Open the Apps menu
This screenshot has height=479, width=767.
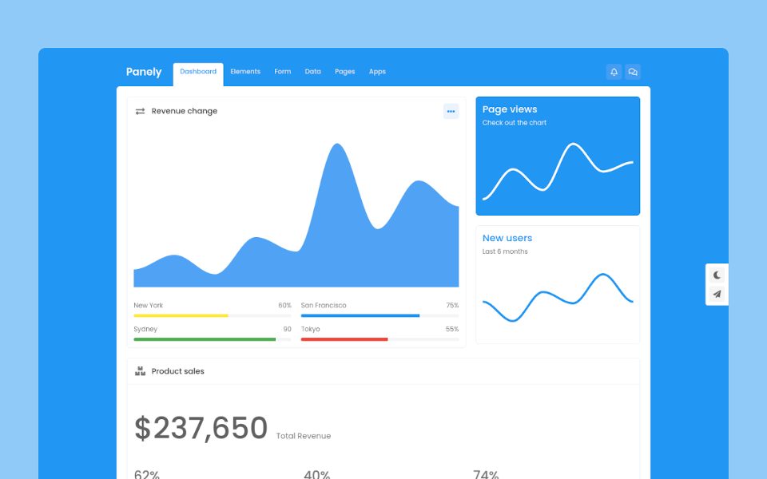tap(377, 72)
